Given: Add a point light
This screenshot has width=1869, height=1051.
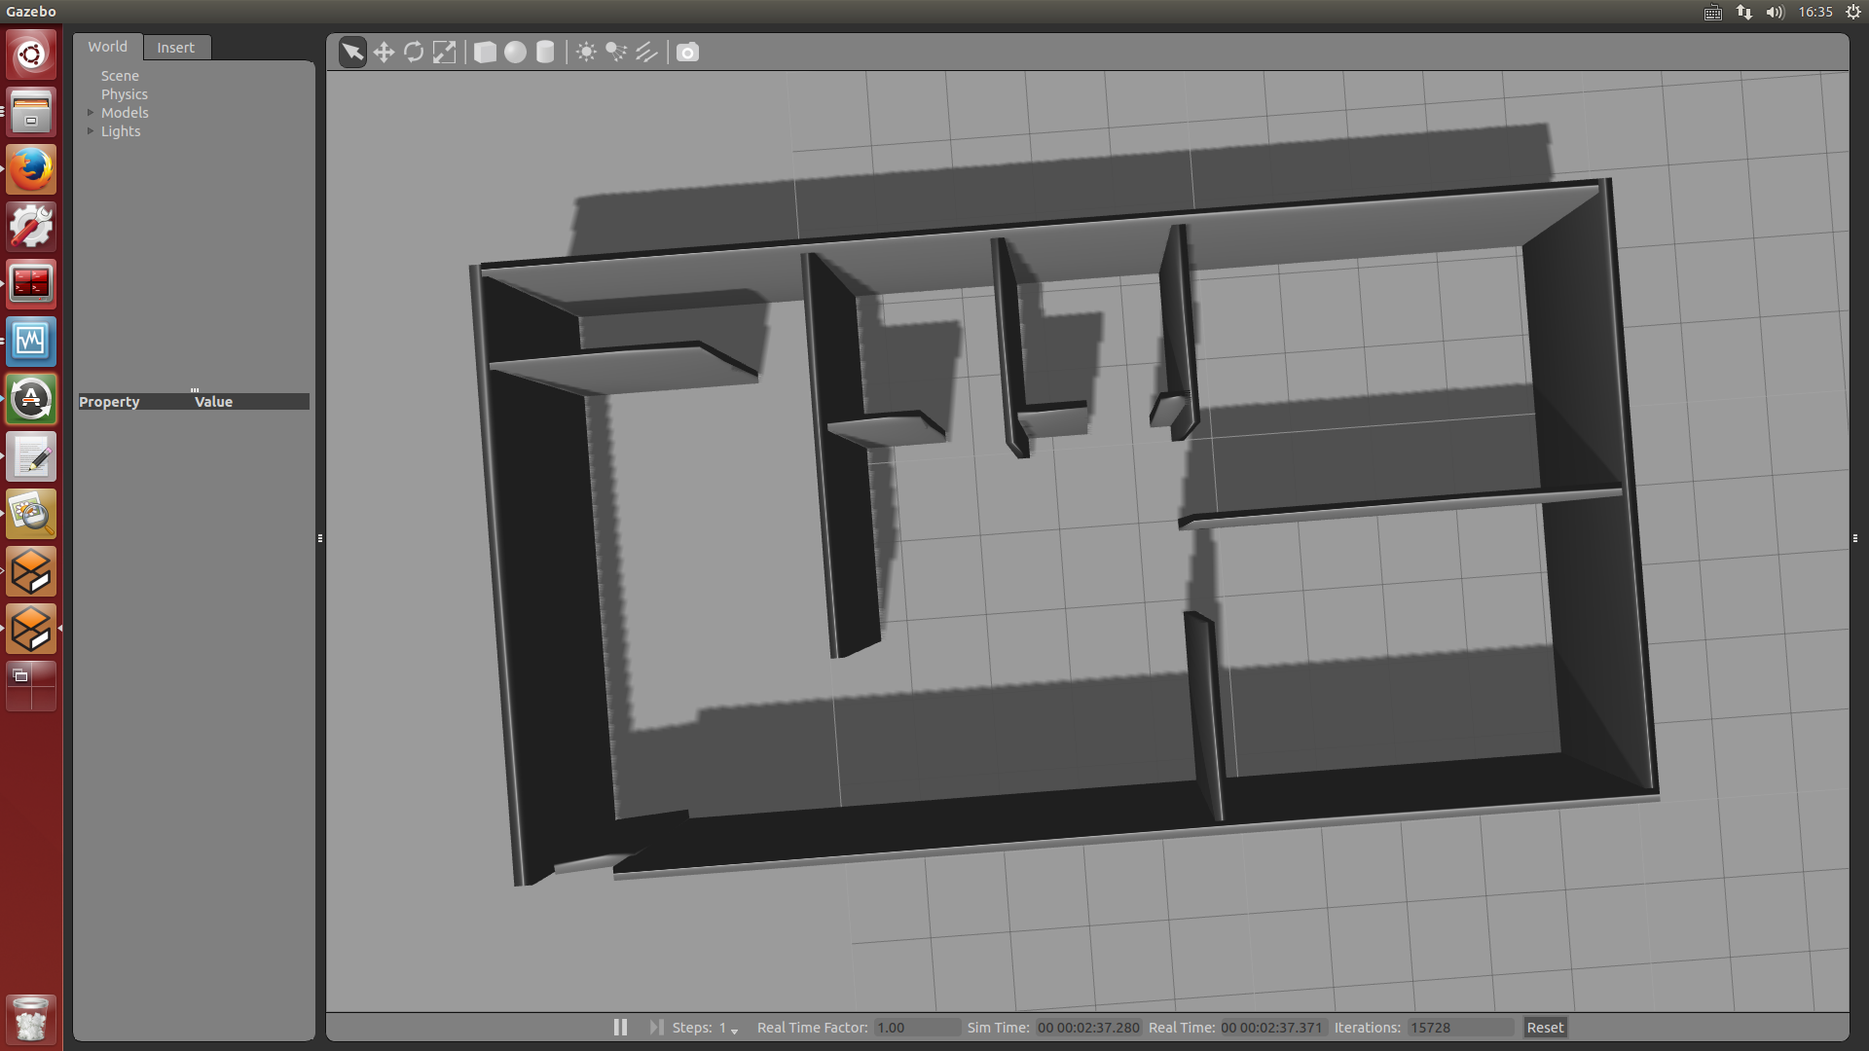Looking at the screenshot, I should tap(586, 52).
